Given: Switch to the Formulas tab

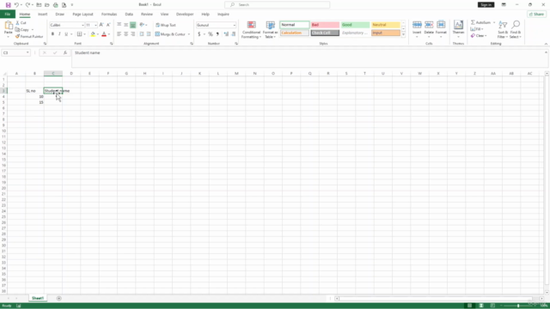Looking at the screenshot, I should tap(109, 15).
